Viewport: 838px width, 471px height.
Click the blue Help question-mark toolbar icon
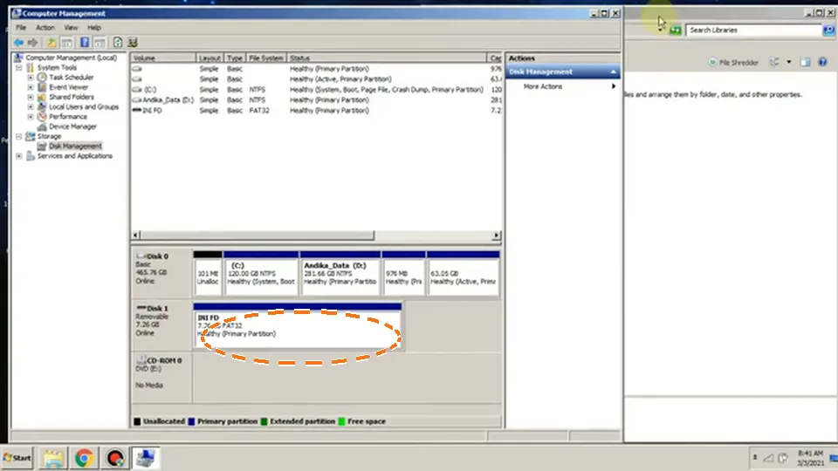(85, 43)
